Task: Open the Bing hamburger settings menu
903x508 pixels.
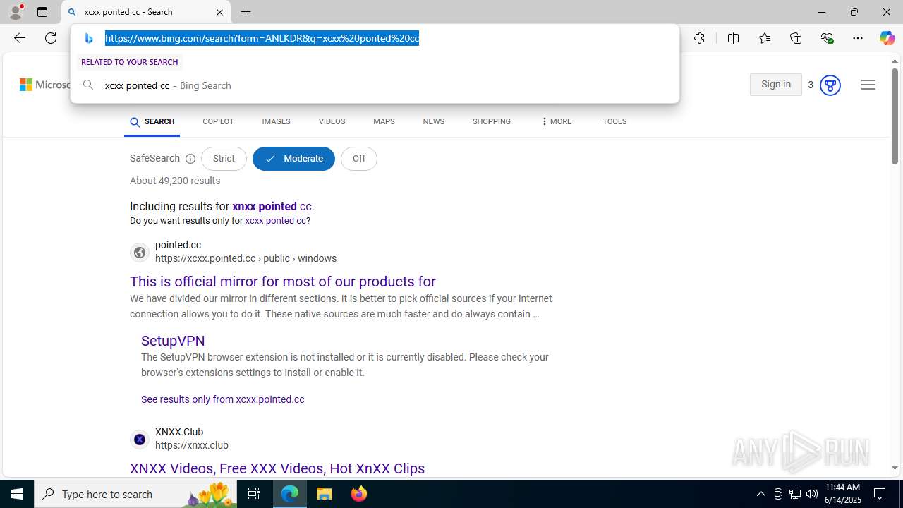Action: point(868,85)
